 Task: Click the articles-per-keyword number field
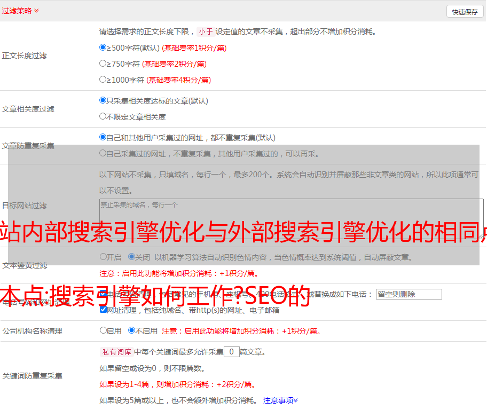pyautogui.click(x=231, y=352)
